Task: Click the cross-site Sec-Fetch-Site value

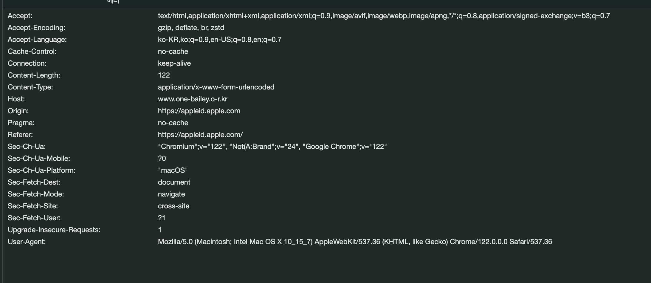Action: [173, 206]
